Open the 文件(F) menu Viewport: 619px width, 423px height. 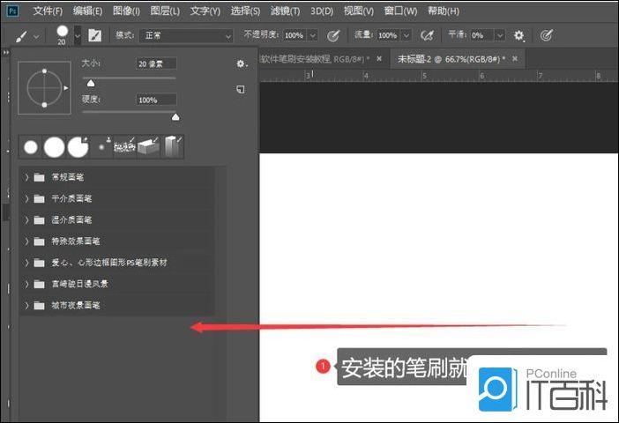pos(48,11)
